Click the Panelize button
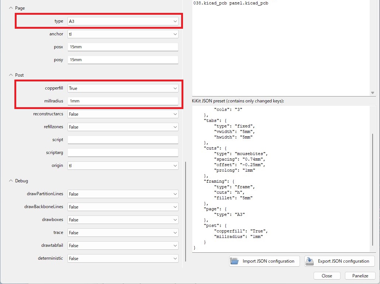Screen dimensions: 380x284 coord(360,276)
